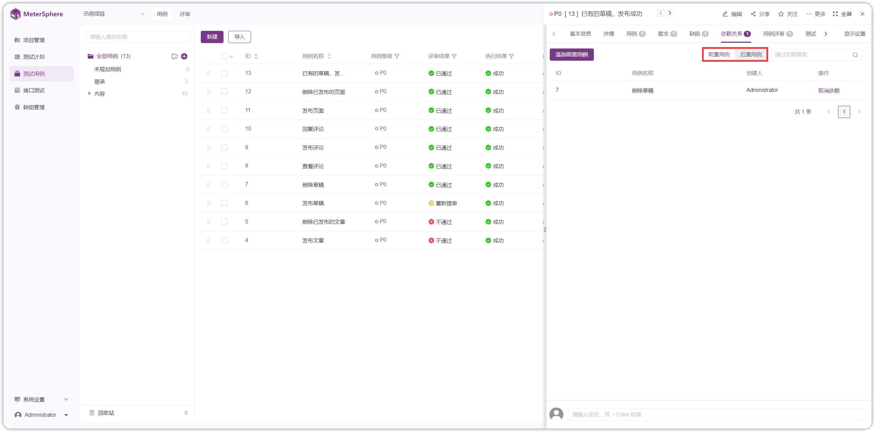Open the batch-select dropdown arrow beside the header checkbox
This screenshot has height=432, width=875.
click(x=231, y=56)
